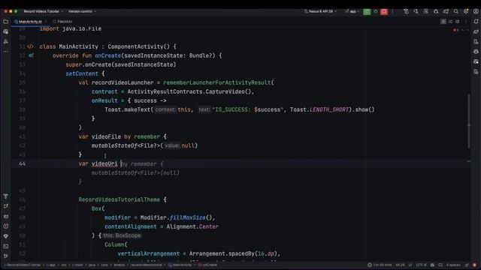This screenshot has width=481, height=270.
Task: Open the Version Control branch tool window
Action: tap(5, 256)
